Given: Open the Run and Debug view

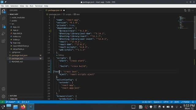Looking at the screenshot, I should pos(3,33).
